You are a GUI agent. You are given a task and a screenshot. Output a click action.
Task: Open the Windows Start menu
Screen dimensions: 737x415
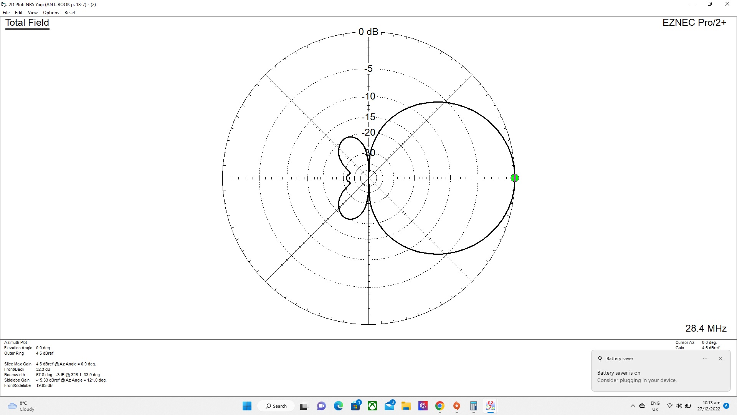[247, 406]
